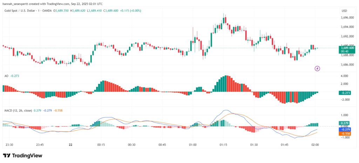Viewport: 359px width, 163px height.
Task: Click the green +0.115 (+0.00%) change value
Action: click(130, 11)
